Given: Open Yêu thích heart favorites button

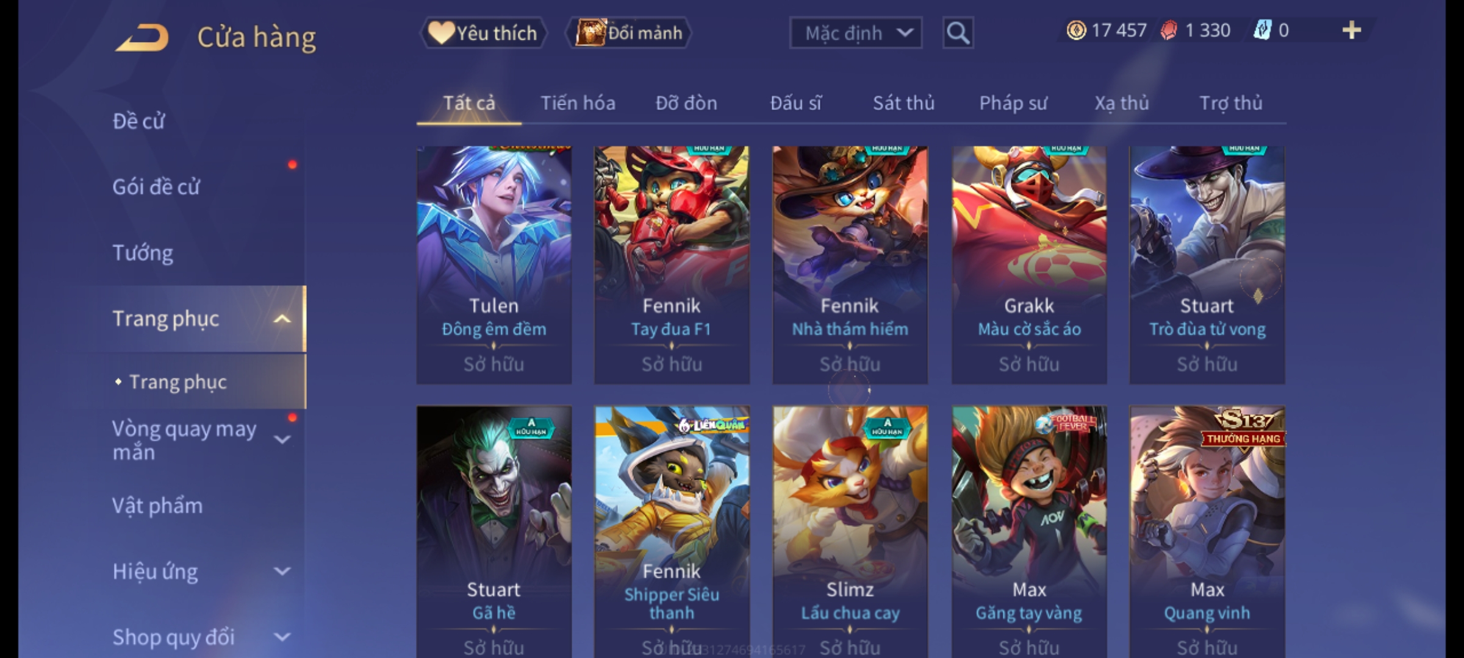Looking at the screenshot, I should [x=483, y=33].
